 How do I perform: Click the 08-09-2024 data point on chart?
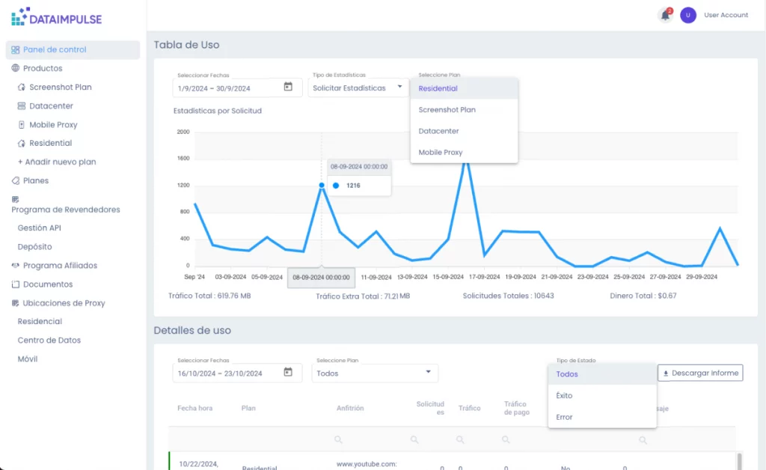pos(322,185)
